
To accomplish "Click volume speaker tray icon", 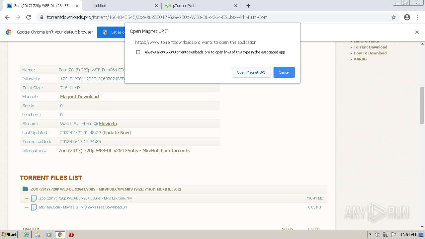I will click(378, 235).
